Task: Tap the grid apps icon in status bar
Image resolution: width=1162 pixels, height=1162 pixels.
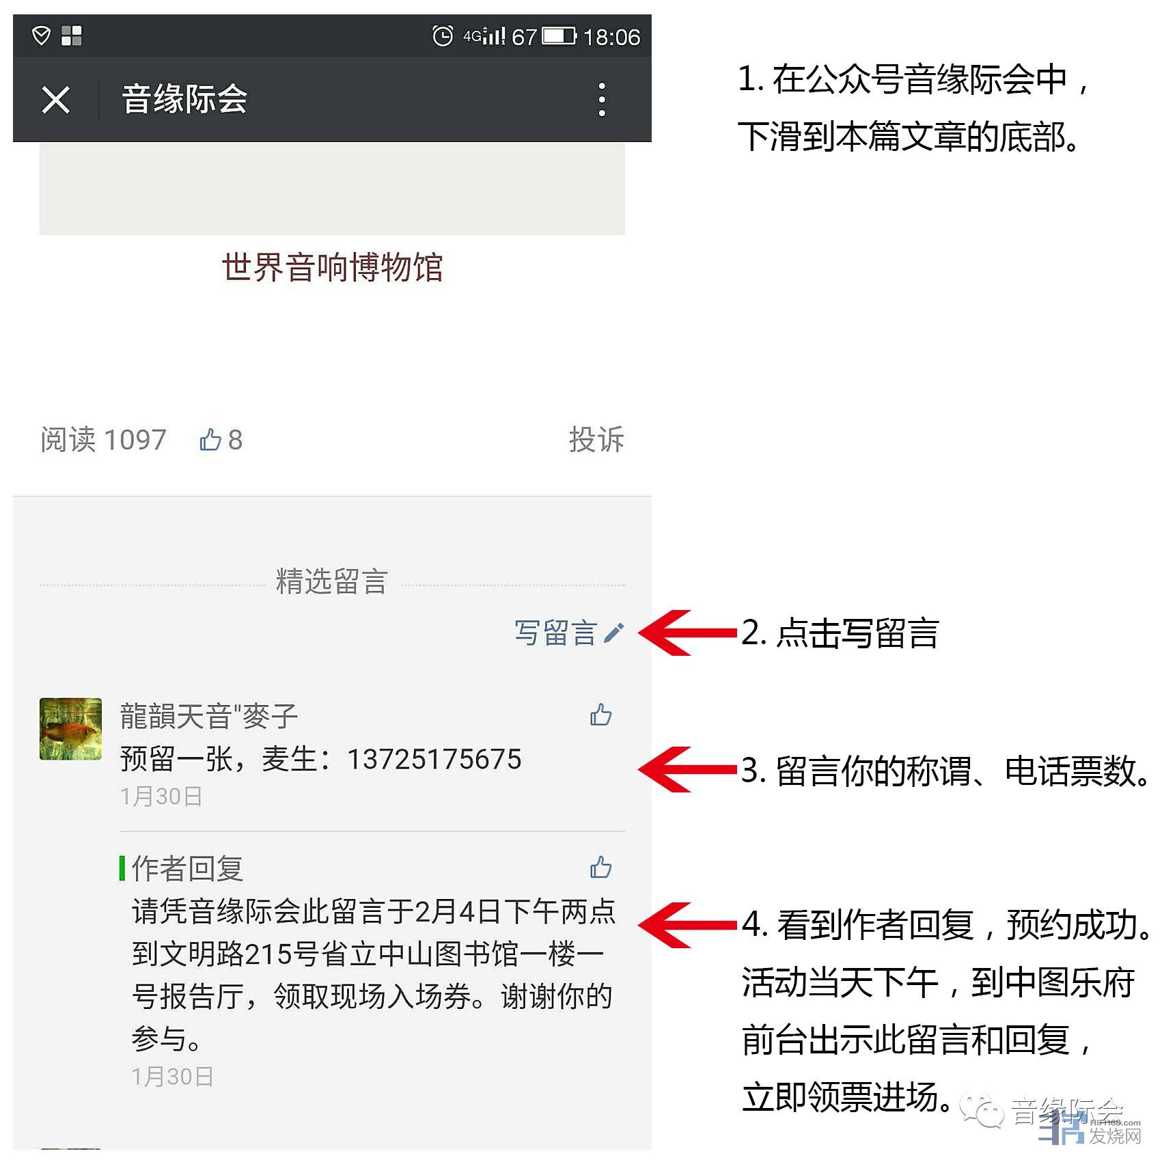Action: 71,36
